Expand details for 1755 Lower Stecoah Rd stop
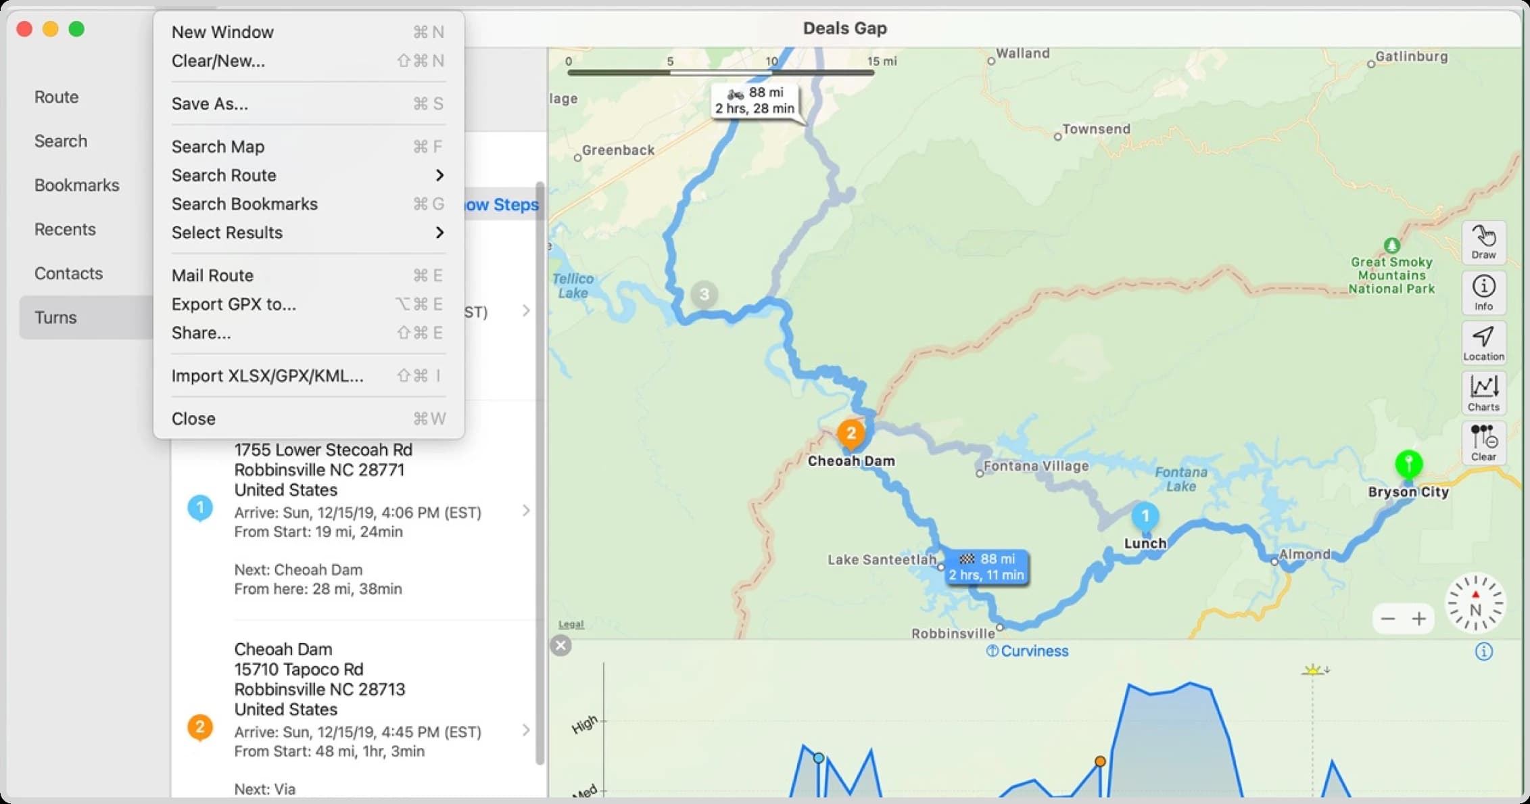Viewport: 1530px width, 804px height. (x=526, y=511)
